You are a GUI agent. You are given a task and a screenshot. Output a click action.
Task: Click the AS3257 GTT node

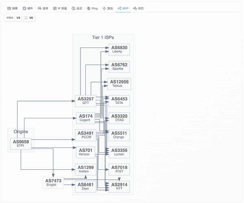85,101
